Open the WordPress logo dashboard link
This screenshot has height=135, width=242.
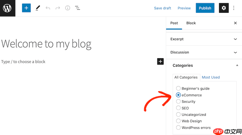click(x=7, y=8)
